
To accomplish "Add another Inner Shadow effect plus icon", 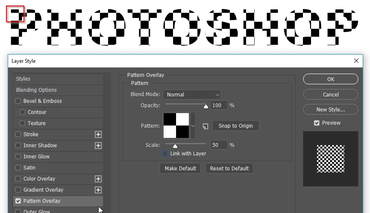I will [x=98, y=146].
